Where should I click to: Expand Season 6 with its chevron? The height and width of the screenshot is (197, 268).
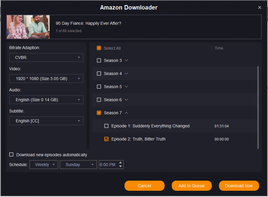[x=126, y=100]
